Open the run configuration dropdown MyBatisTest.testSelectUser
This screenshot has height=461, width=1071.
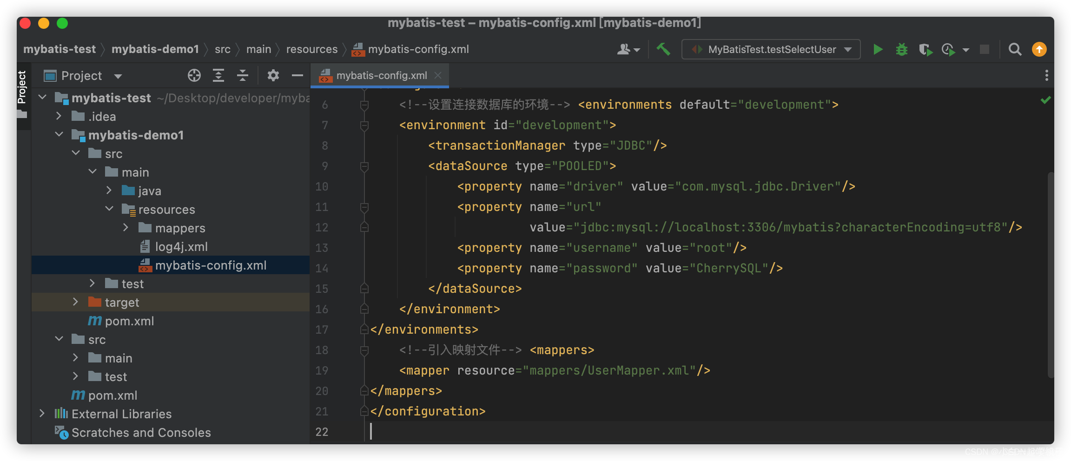pos(771,49)
